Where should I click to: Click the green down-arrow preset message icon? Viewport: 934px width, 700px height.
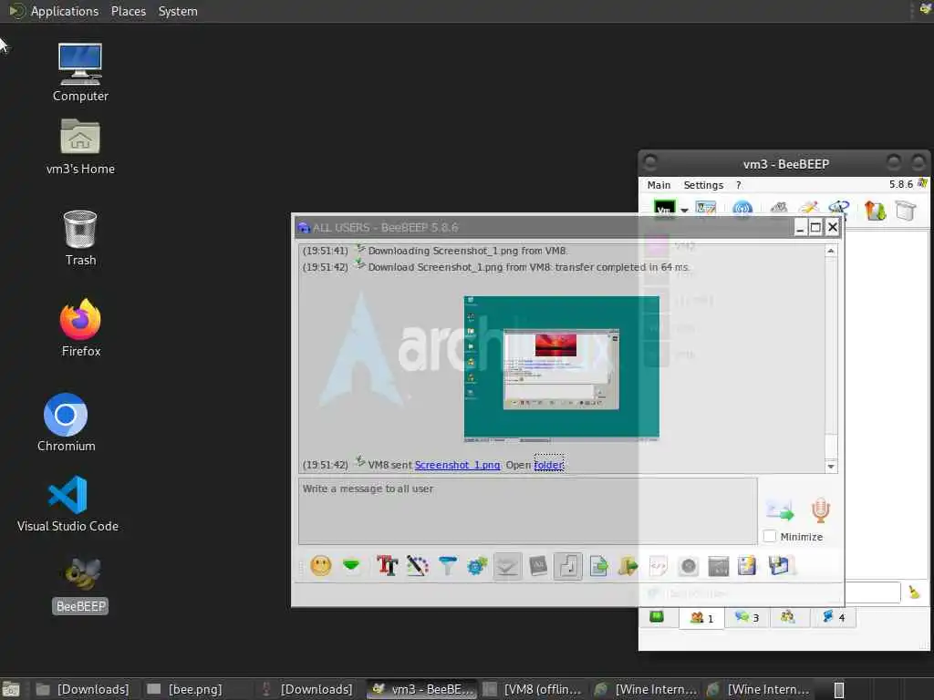tap(351, 565)
